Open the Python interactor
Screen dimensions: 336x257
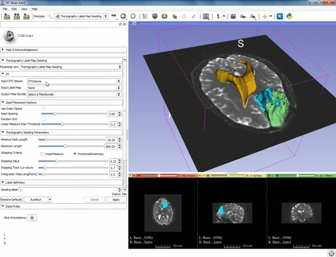290,17
